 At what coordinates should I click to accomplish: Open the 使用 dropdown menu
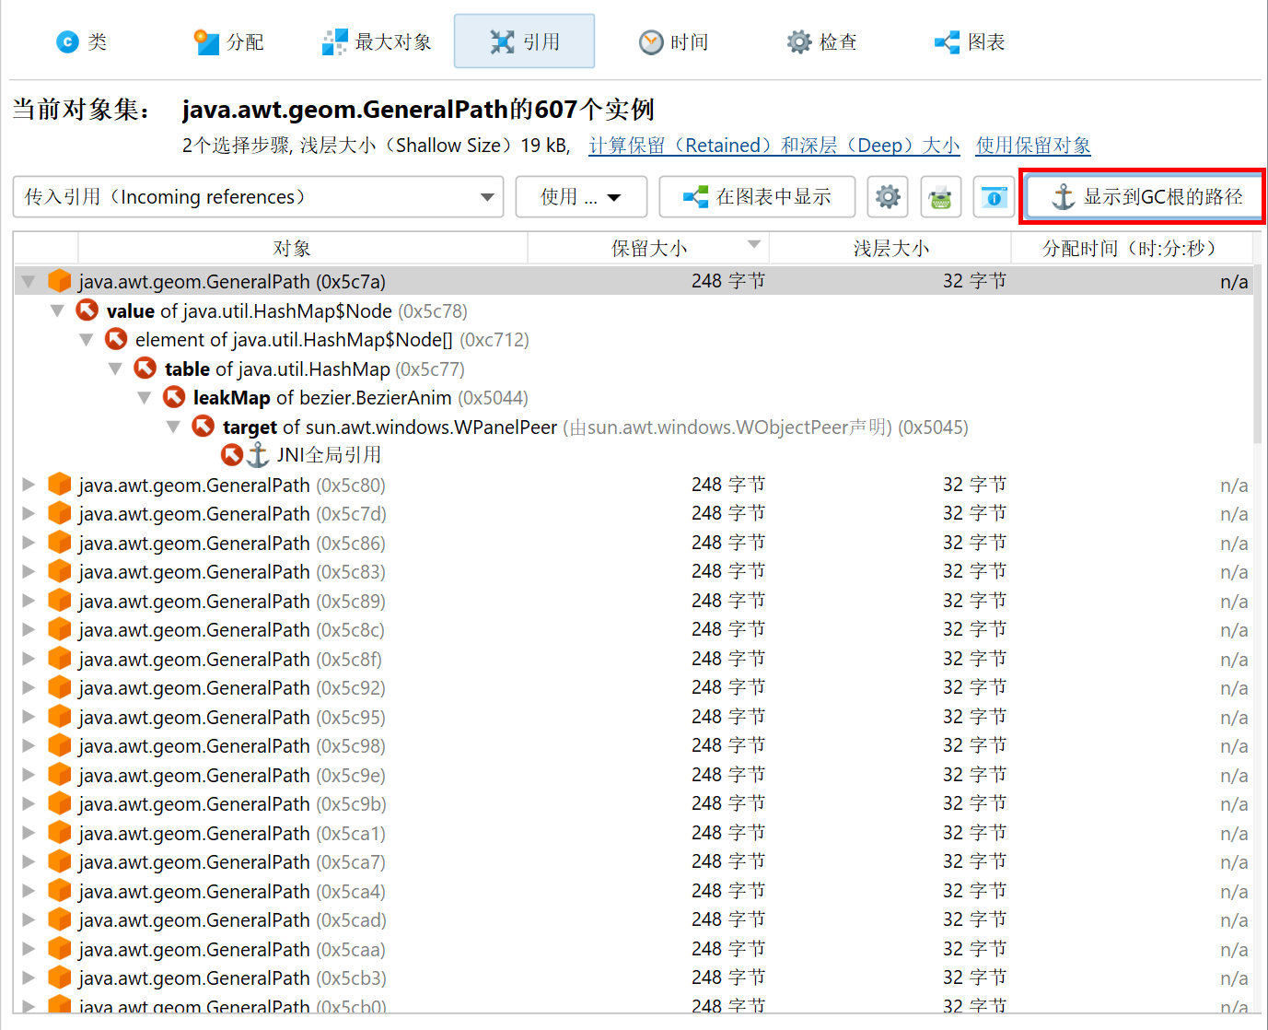tap(581, 197)
